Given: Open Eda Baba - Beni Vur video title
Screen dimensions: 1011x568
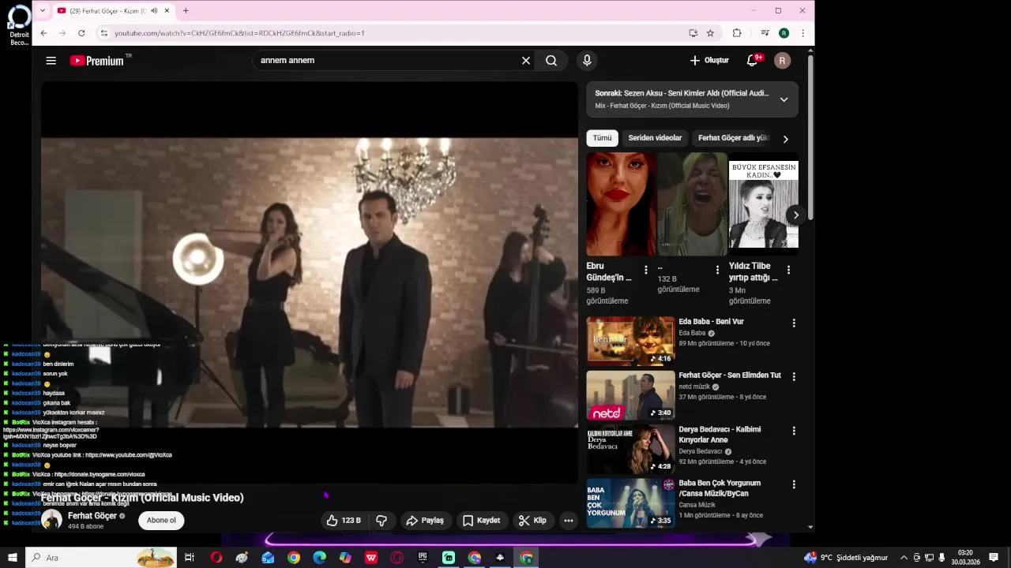Looking at the screenshot, I should pyautogui.click(x=711, y=322).
